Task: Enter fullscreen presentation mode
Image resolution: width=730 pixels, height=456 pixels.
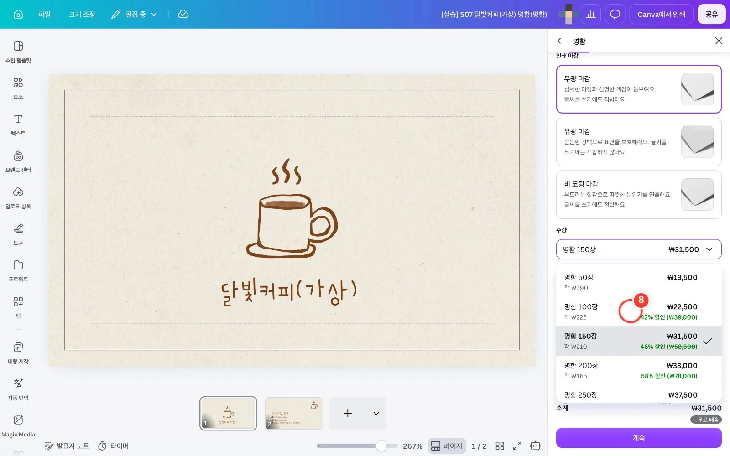Action: (517, 446)
